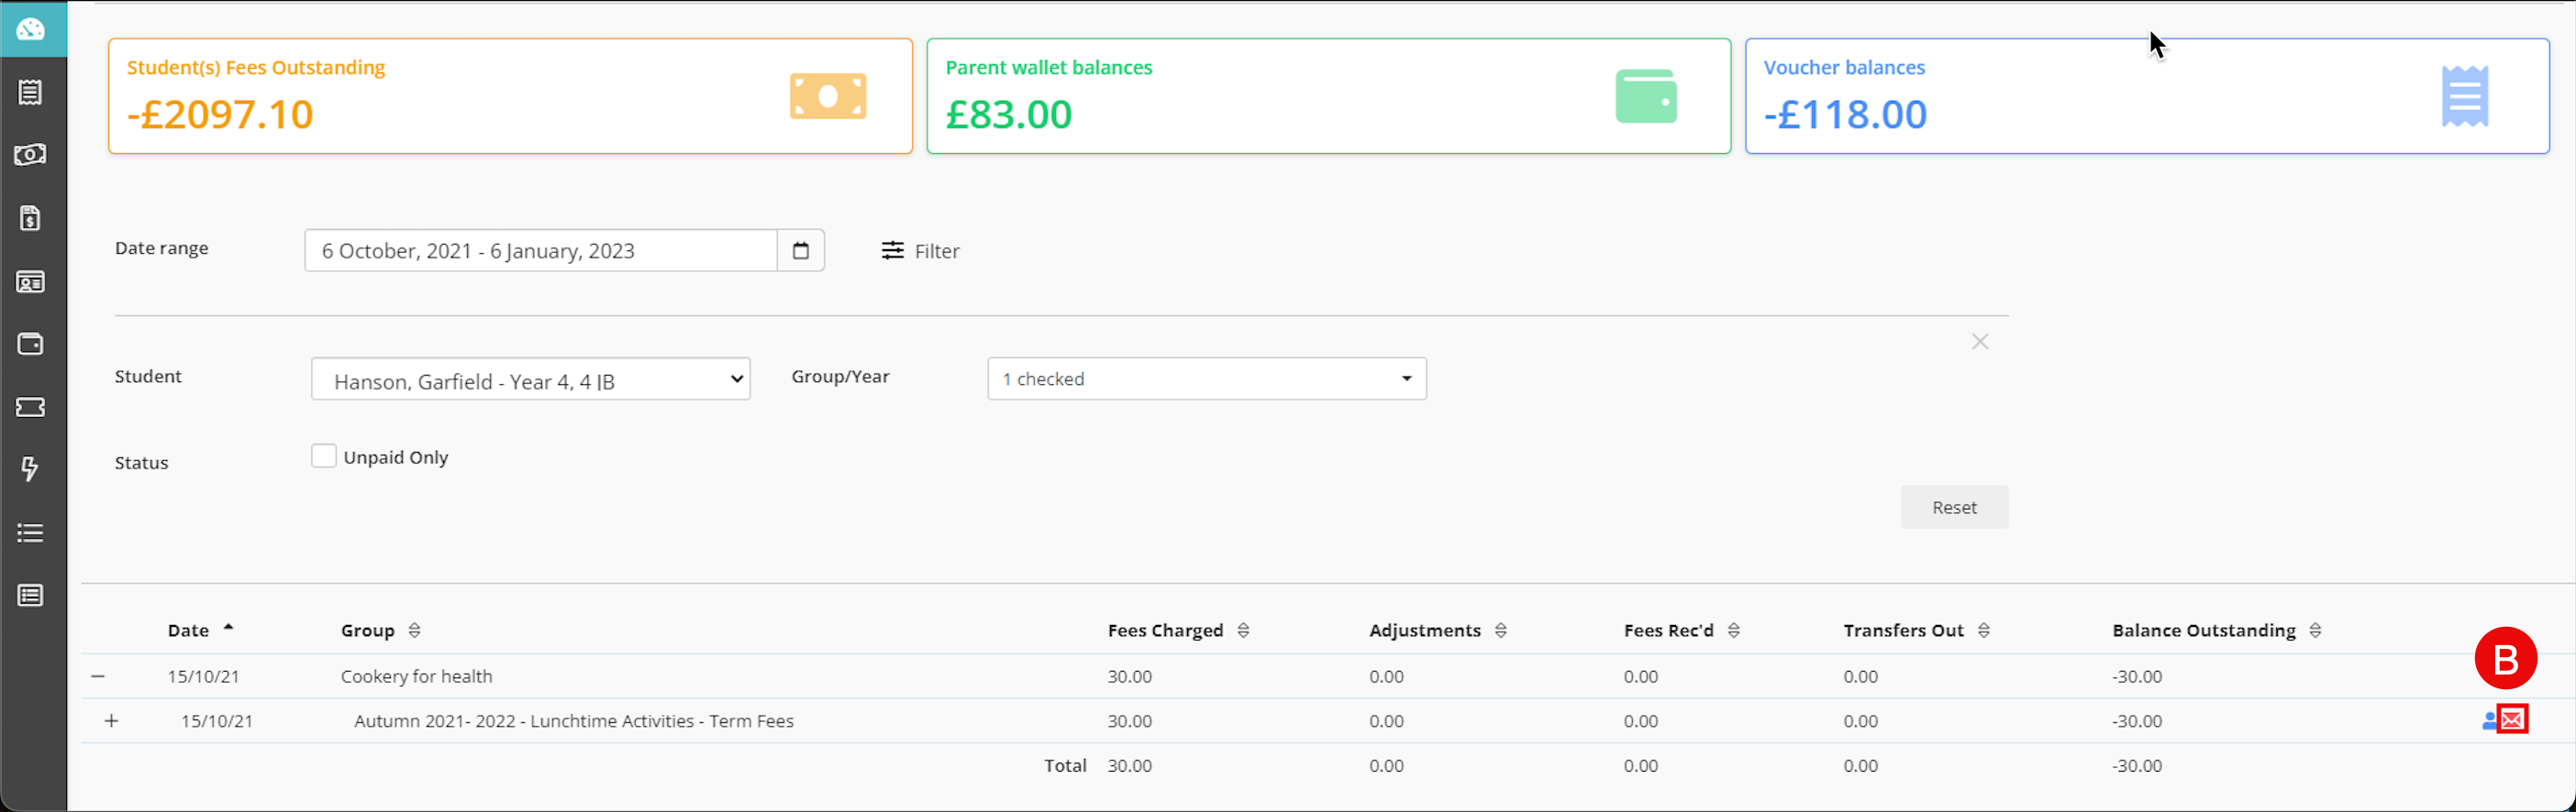Open the banknote money icon in sidebar

click(x=31, y=155)
